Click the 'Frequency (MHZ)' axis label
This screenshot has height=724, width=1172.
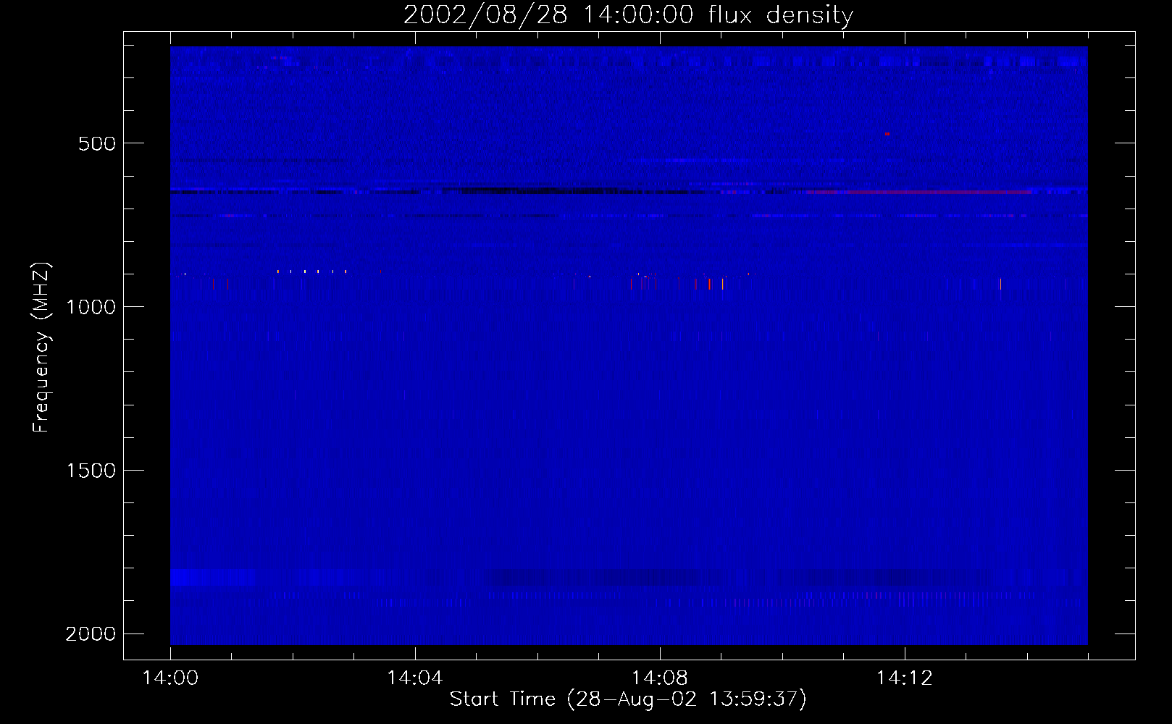click(41, 348)
